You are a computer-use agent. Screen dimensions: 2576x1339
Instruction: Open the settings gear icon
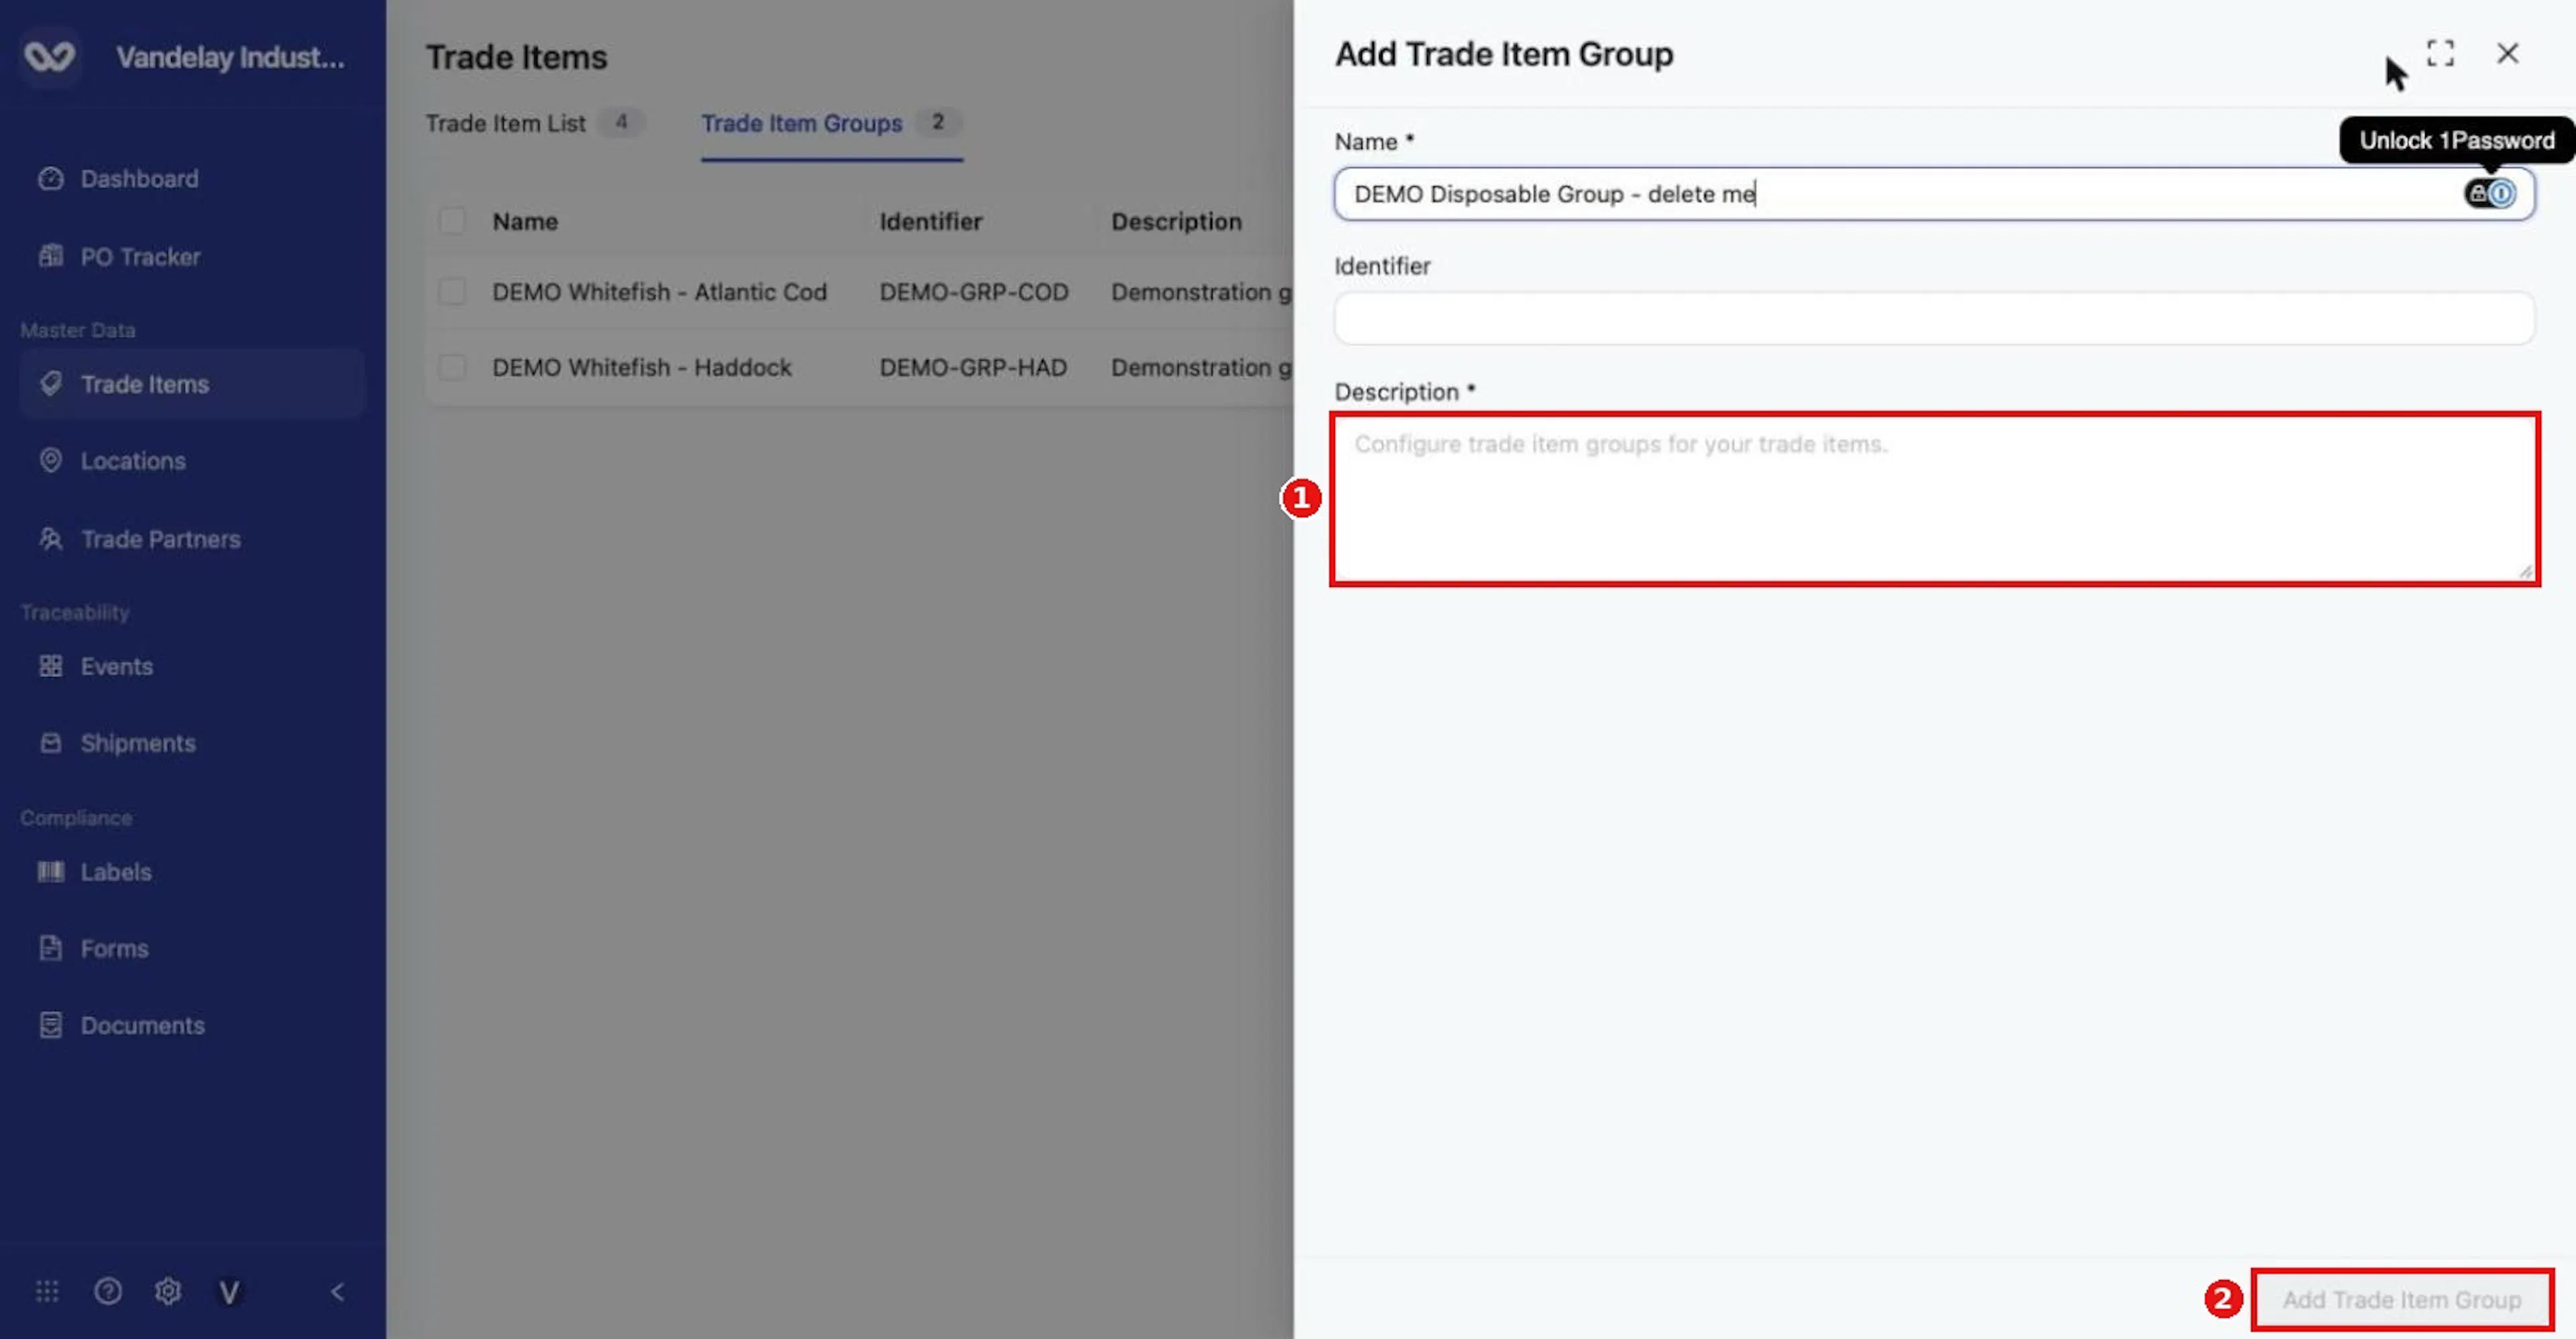pos(168,1292)
